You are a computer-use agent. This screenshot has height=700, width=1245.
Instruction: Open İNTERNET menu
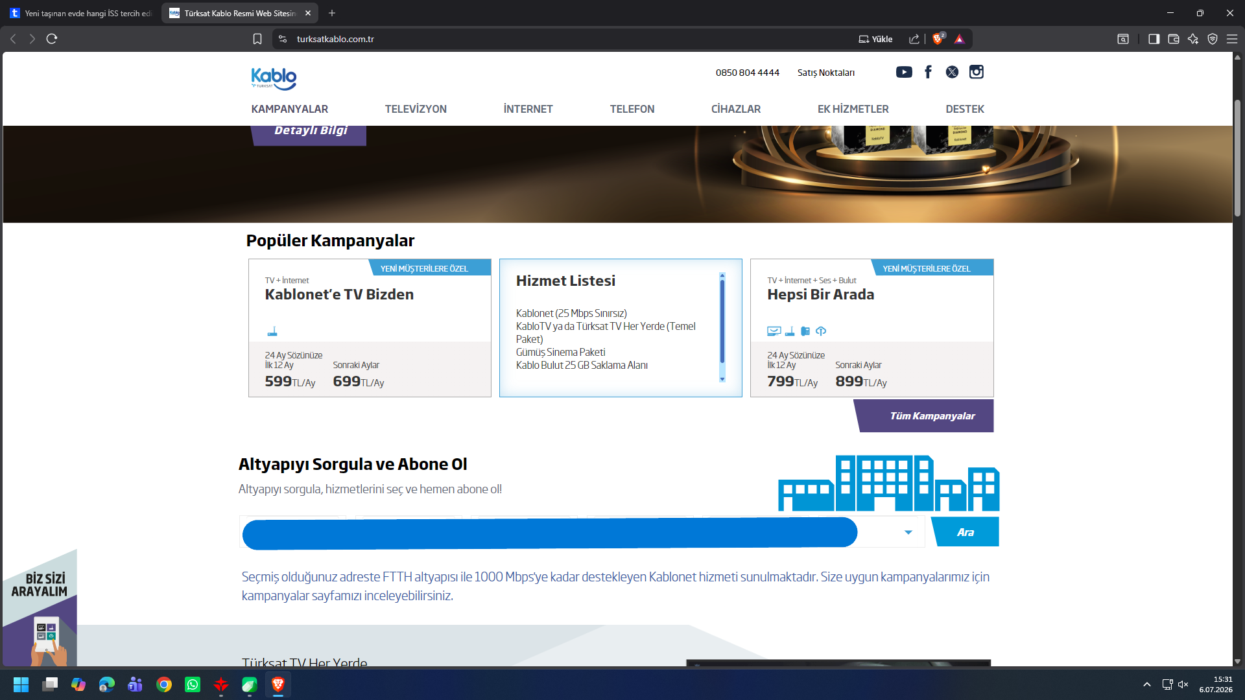[x=528, y=109]
